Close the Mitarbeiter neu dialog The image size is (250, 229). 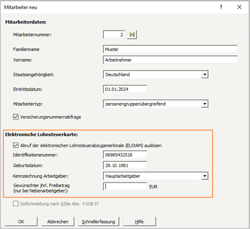[239, 7]
